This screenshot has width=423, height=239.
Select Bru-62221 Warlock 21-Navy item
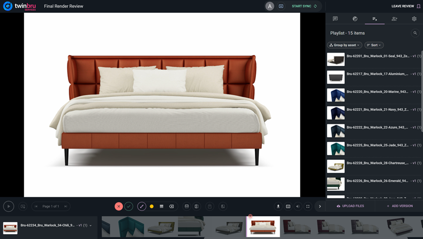pos(374,113)
